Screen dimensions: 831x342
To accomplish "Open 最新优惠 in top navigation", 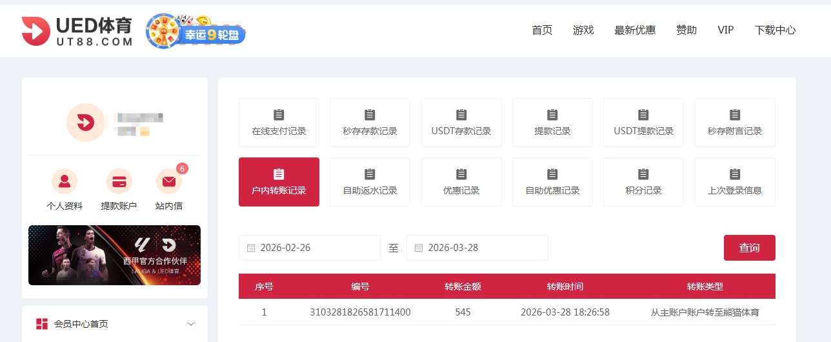I will (635, 30).
